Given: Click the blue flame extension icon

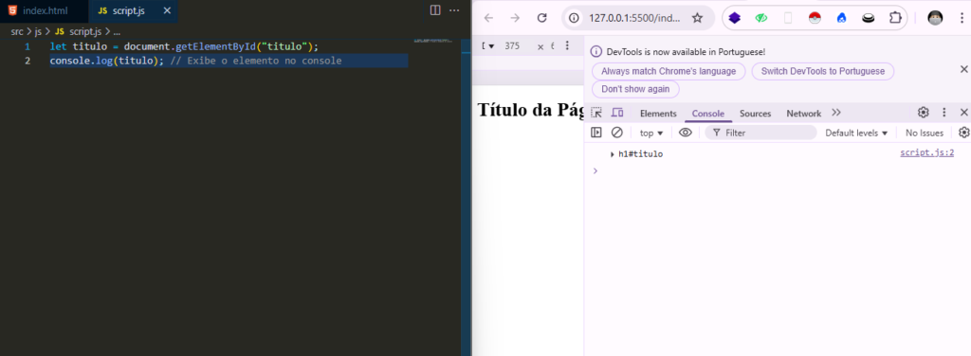Looking at the screenshot, I should (842, 18).
